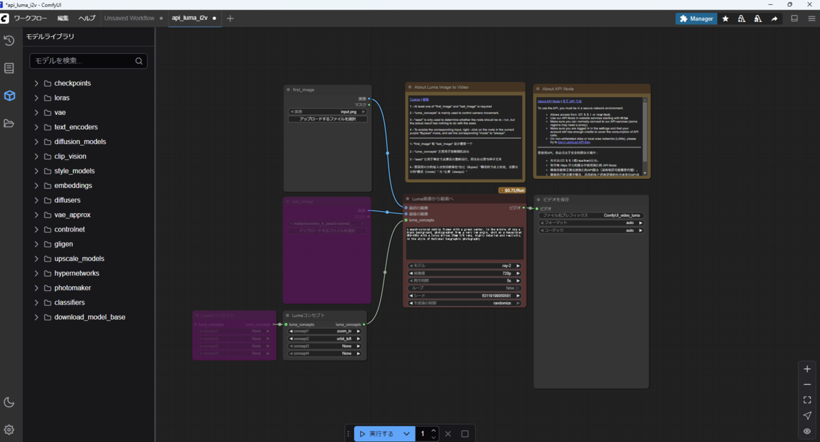
Task: Click the second vacuum cleaner free-cache icon
Action: coord(758,18)
